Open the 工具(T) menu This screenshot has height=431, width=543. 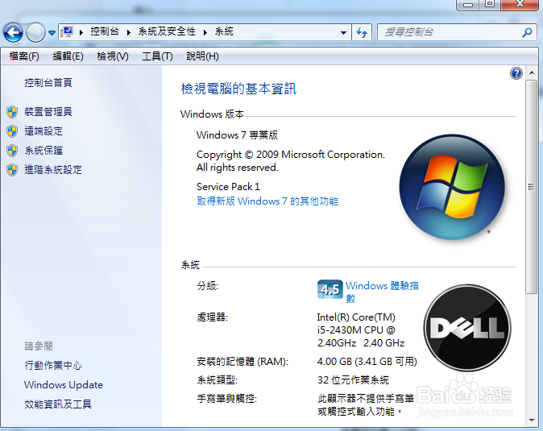(157, 56)
